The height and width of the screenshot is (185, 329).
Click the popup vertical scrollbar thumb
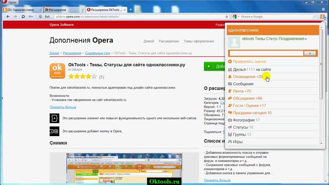coord(321,64)
